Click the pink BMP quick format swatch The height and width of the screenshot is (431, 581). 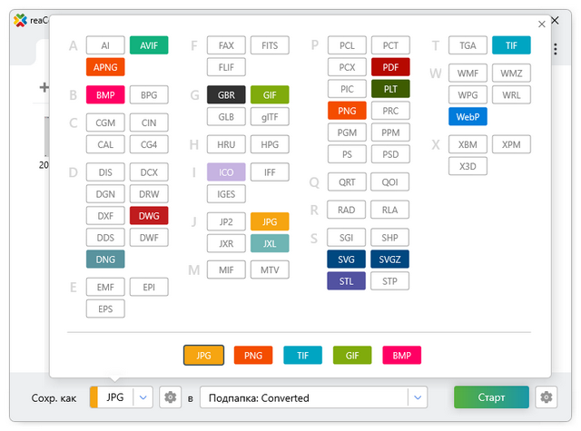tap(401, 356)
